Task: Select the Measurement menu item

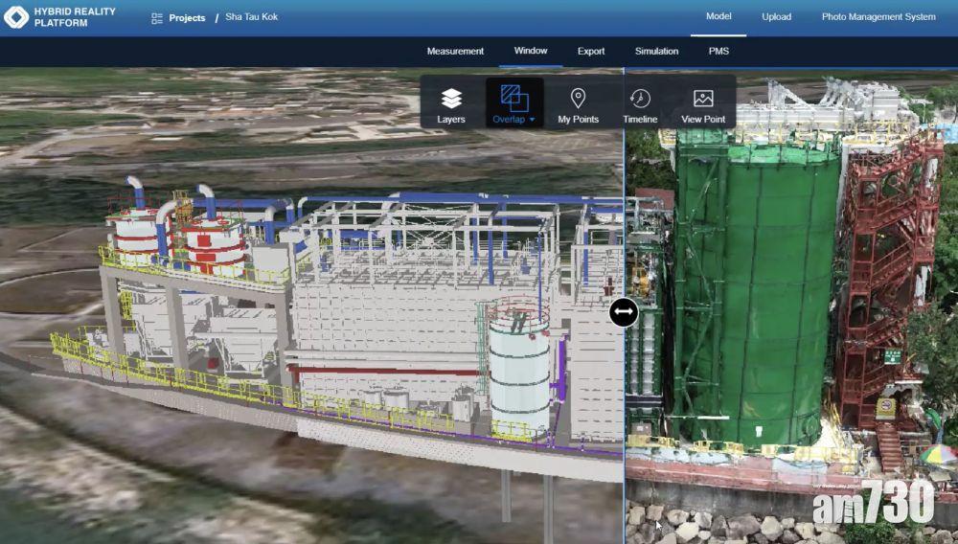Action: (455, 51)
